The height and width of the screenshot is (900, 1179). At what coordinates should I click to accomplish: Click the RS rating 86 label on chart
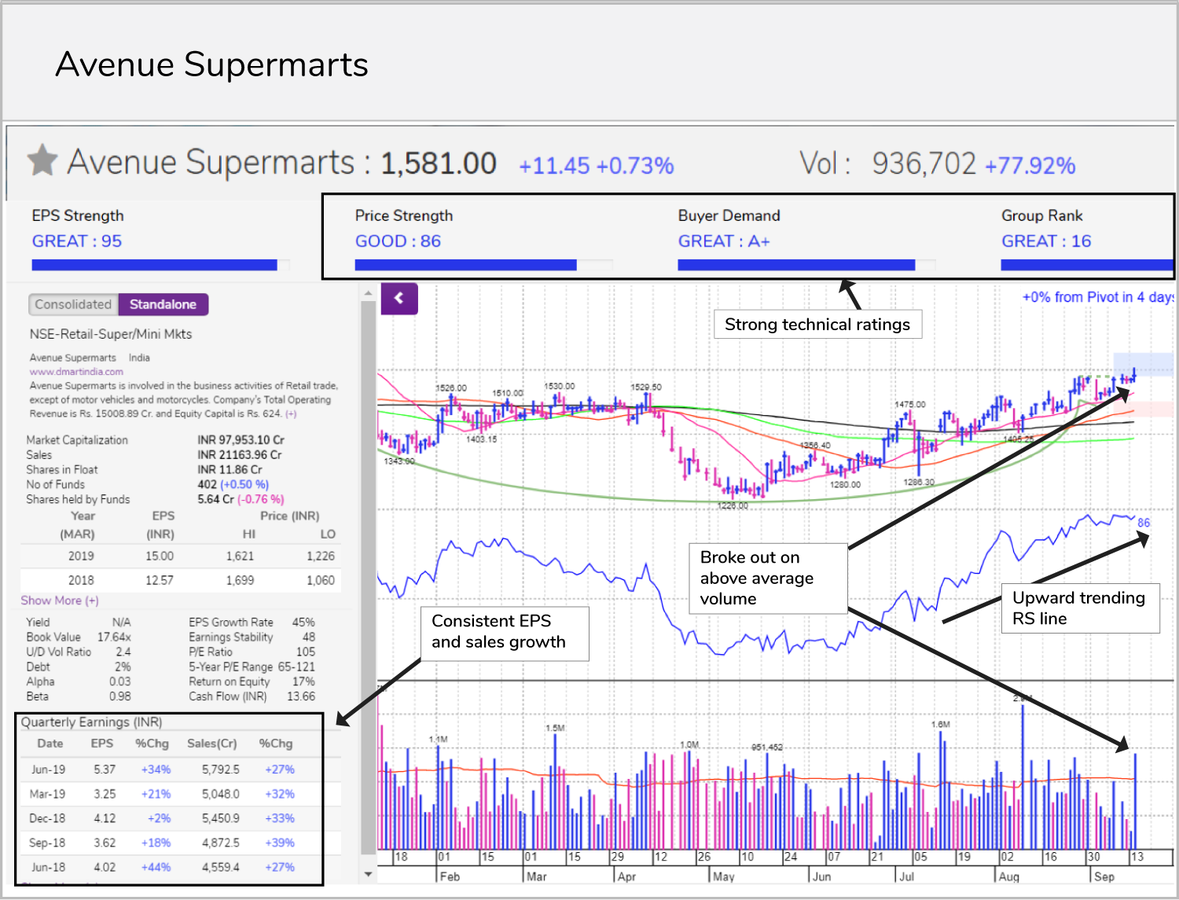coord(1144,523)
